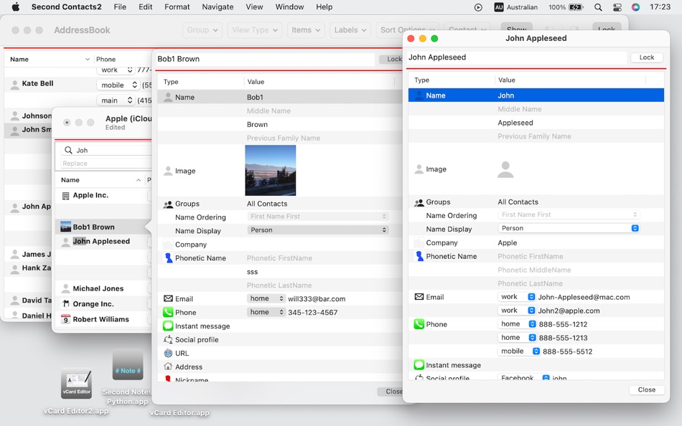Click phone number 888-555-1213
This screenshot has height=426, width=682.
click(563, 338)
